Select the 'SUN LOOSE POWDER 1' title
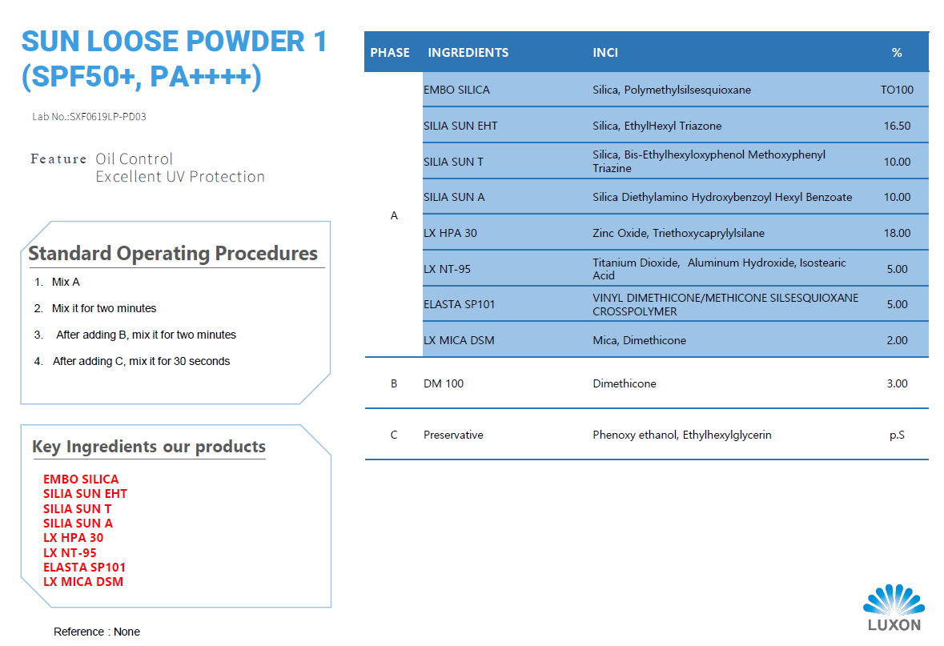Viewport: 944px width, 646px height. pyautogui.click(x=174, y=42)
